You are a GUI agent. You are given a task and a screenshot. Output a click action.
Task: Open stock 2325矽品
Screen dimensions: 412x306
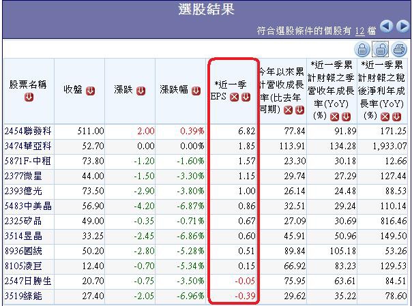click(23, 221)
